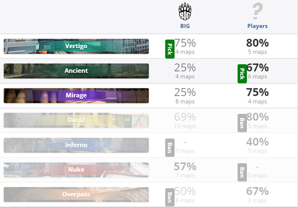Image resolution: width=298 pixels, height=208 pixels.
Task: Click the gray Ban badge on Overpass row
Action: [170, 198]
